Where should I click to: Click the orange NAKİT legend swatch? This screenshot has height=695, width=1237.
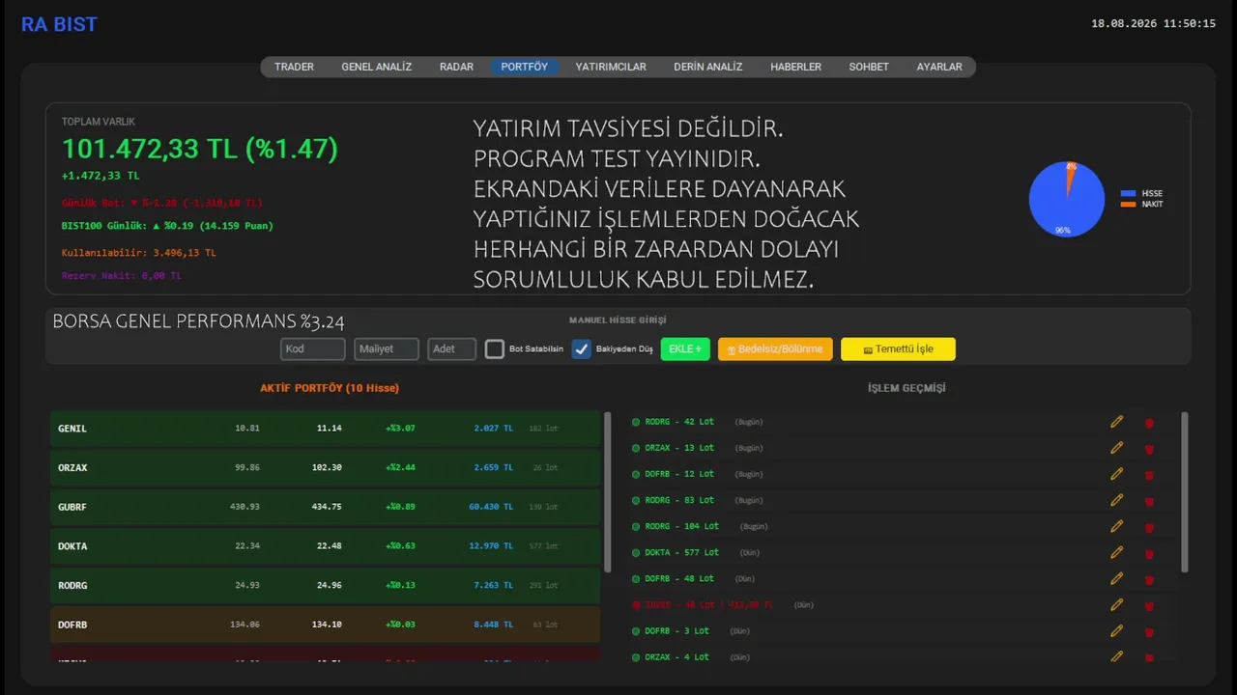pos(1128,205)
